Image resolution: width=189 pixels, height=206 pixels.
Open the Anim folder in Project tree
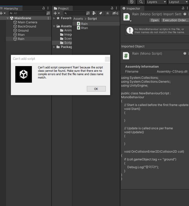pos(66,30)
